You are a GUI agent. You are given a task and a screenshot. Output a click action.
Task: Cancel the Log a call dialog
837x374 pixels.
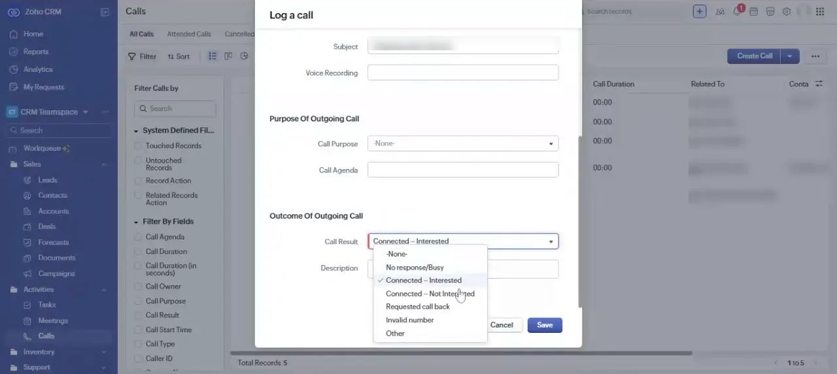click(502, 325)
